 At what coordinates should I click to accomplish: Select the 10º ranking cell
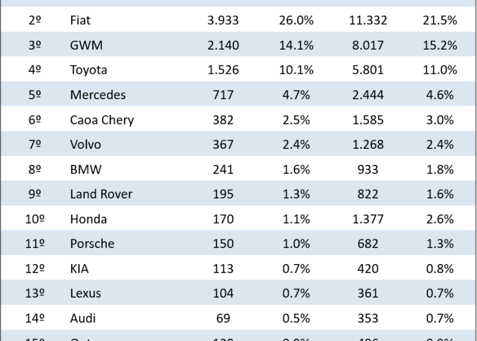(35, 219)
